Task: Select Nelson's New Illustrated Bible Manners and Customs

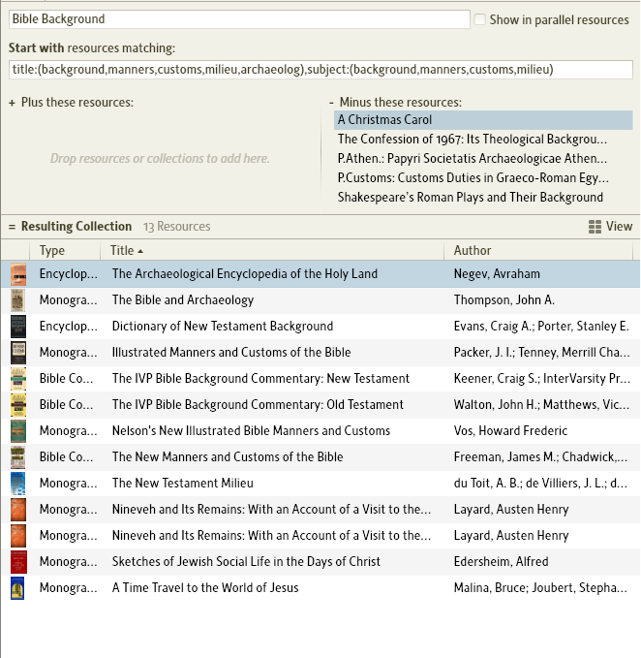Action: [x=251, y=431]
